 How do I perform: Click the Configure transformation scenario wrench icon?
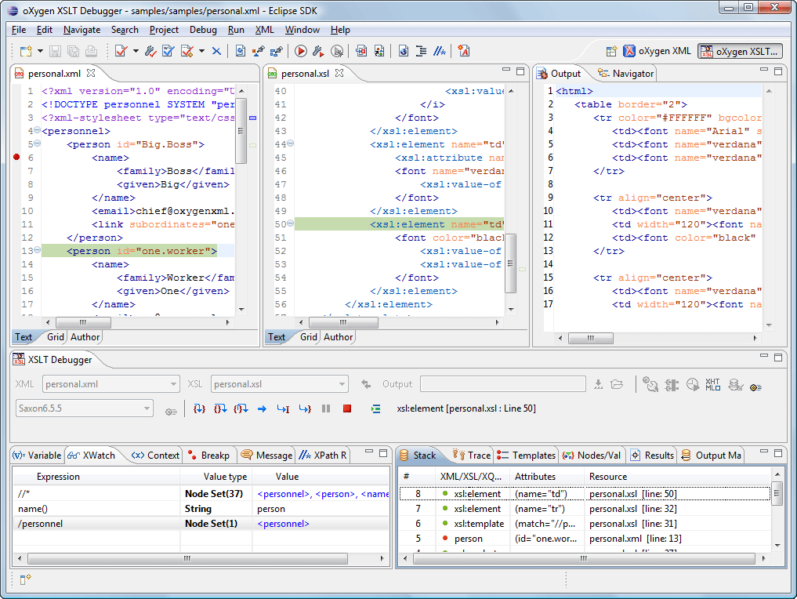(317, 51)
